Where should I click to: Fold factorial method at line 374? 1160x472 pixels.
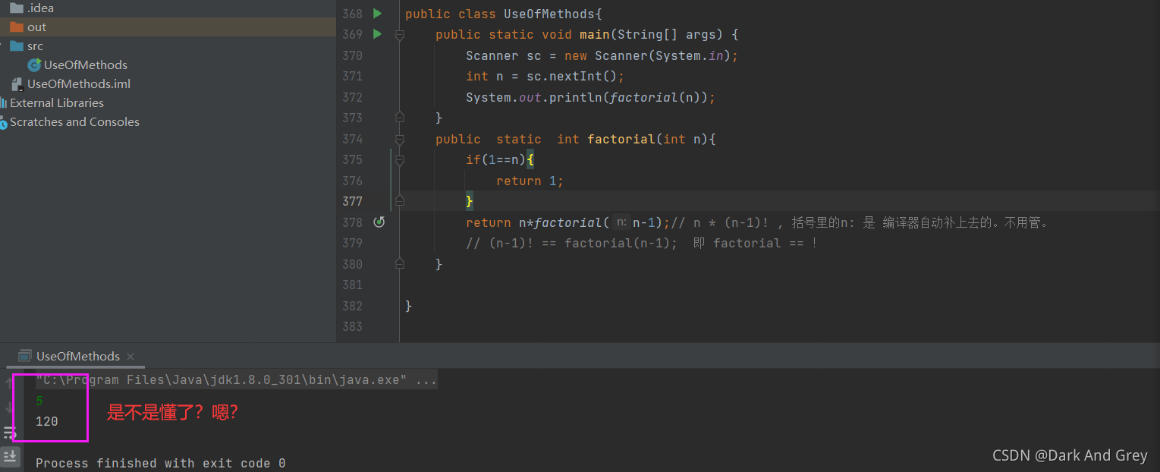pos(399,139)
